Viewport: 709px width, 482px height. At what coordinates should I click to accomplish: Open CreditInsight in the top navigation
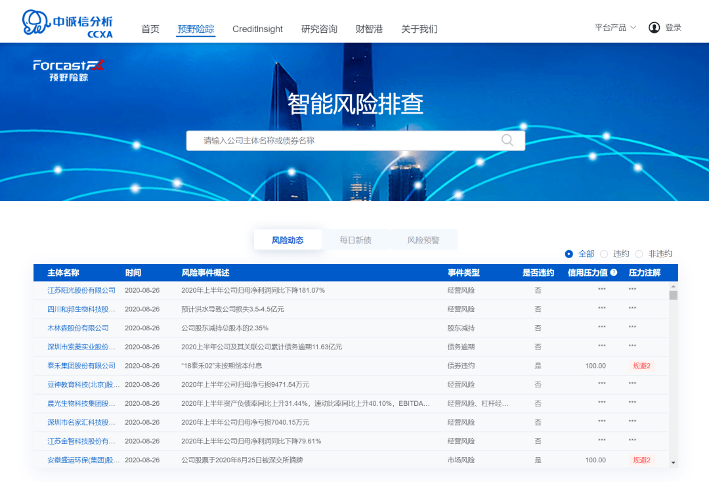click(257, 29)
